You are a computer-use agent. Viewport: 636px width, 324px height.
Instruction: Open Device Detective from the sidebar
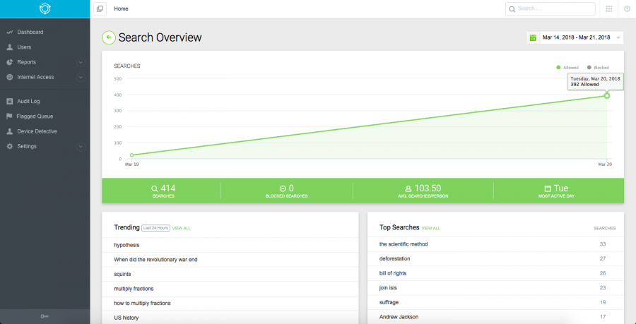click(x=37, y=131)
